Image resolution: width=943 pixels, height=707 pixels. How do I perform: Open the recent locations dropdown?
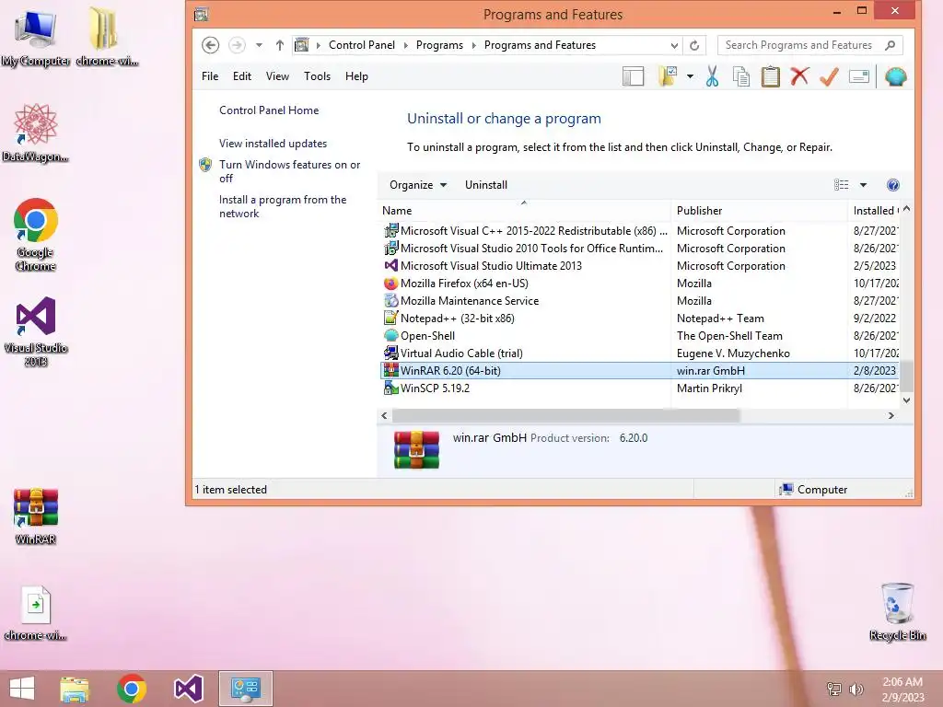[259, 45]
